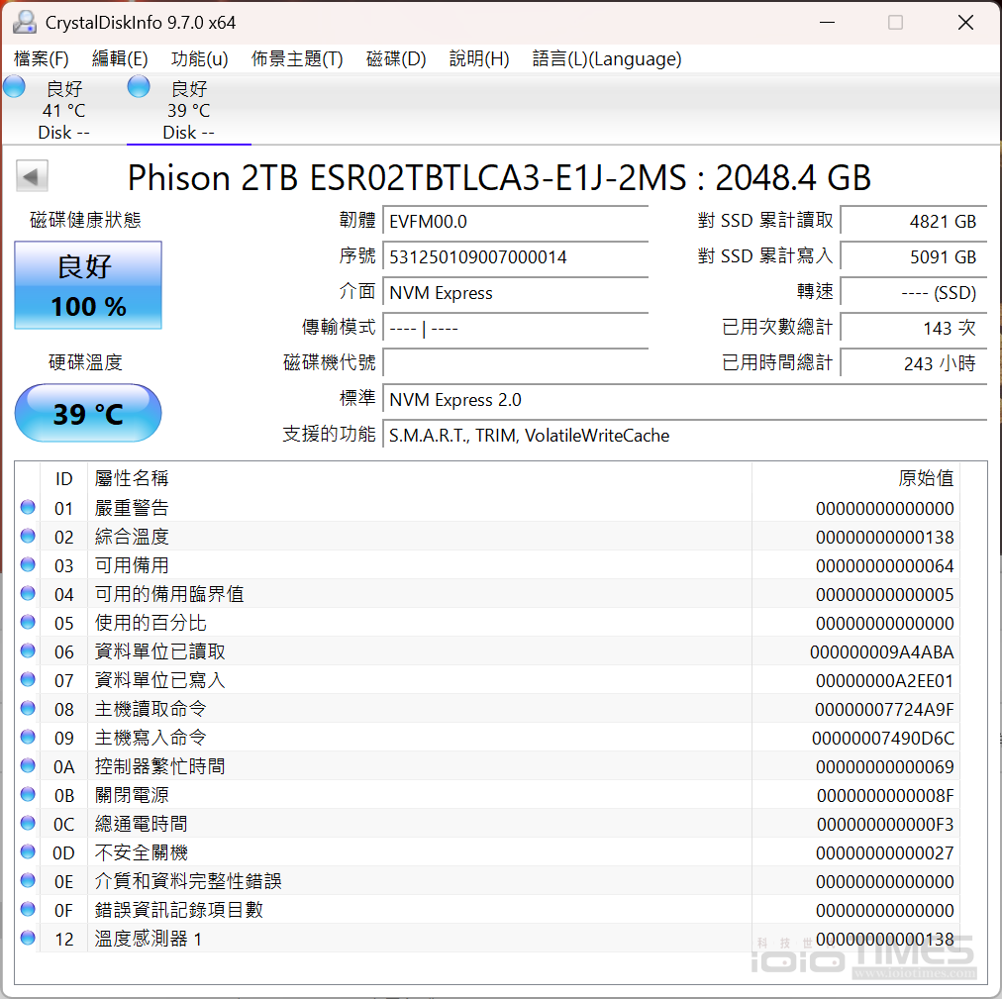The image size is (1002, 999).
Task: Click status dot for row 12 溫度感測器 1
Action: click(x=28, y=939)
